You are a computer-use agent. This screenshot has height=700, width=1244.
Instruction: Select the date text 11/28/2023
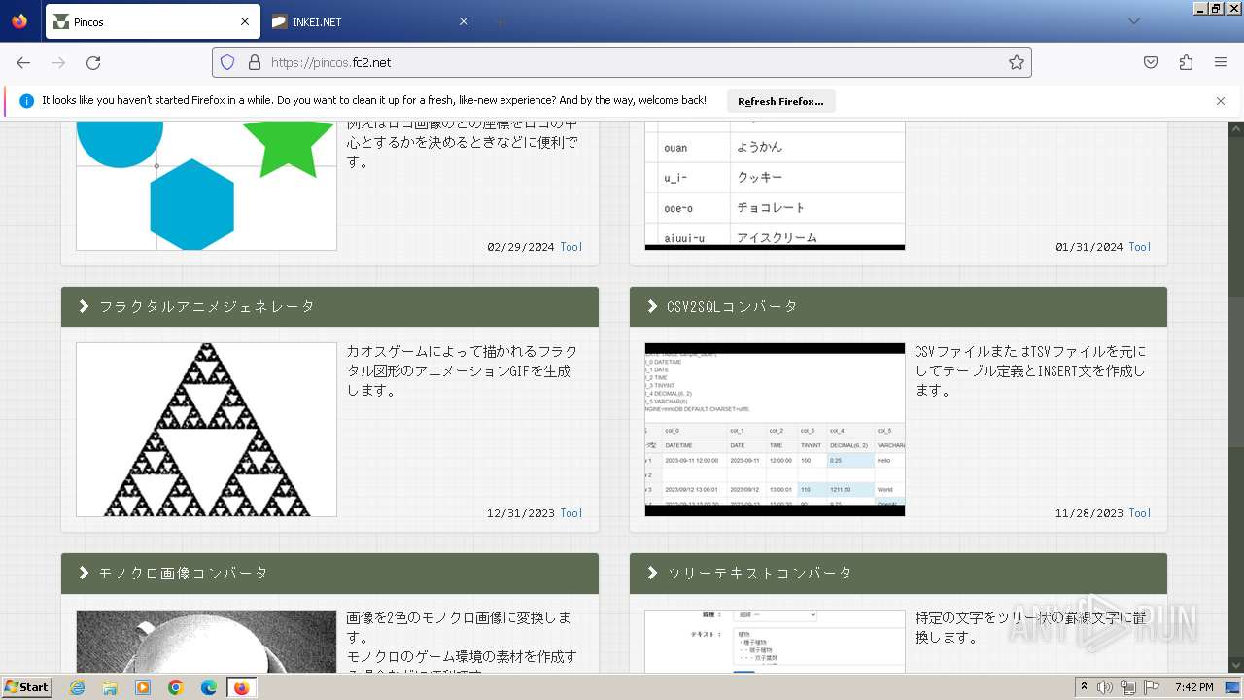click(x=1089, y=513)
